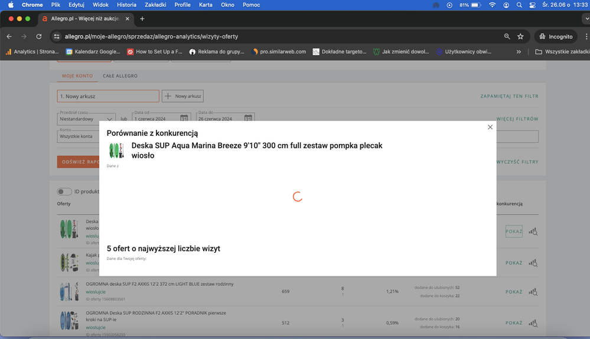
Task: Open analytics chart icon for PORADNIK offer
Action: [x=533, y=323]
